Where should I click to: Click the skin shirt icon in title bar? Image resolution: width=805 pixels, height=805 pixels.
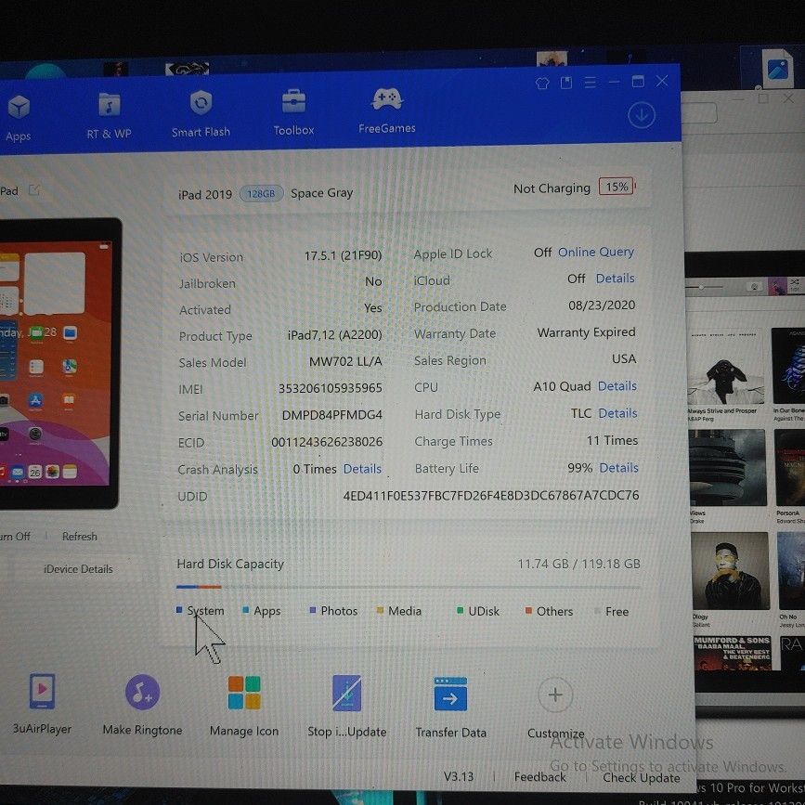(x=542, y=84)
